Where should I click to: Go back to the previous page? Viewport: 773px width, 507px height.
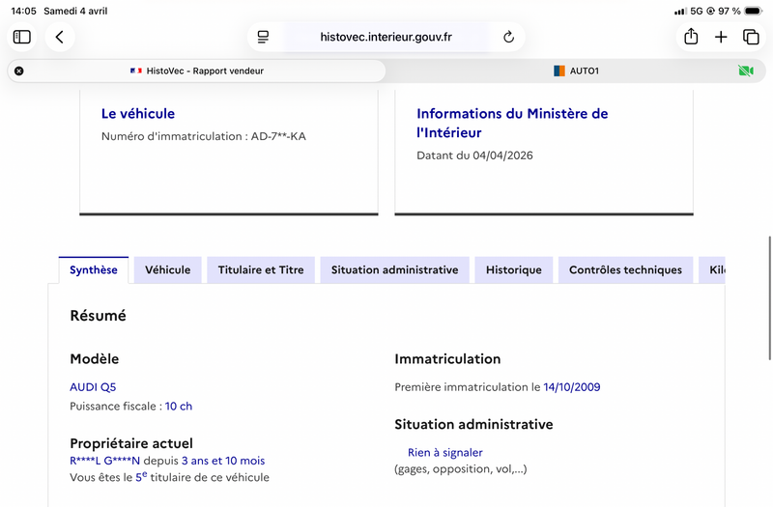[60, 37]
